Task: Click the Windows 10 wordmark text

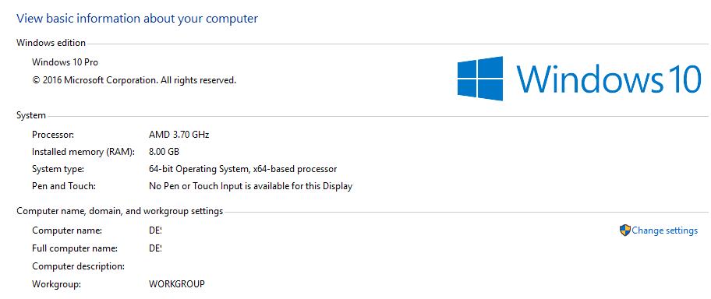Action: click(x=609, y=79)
